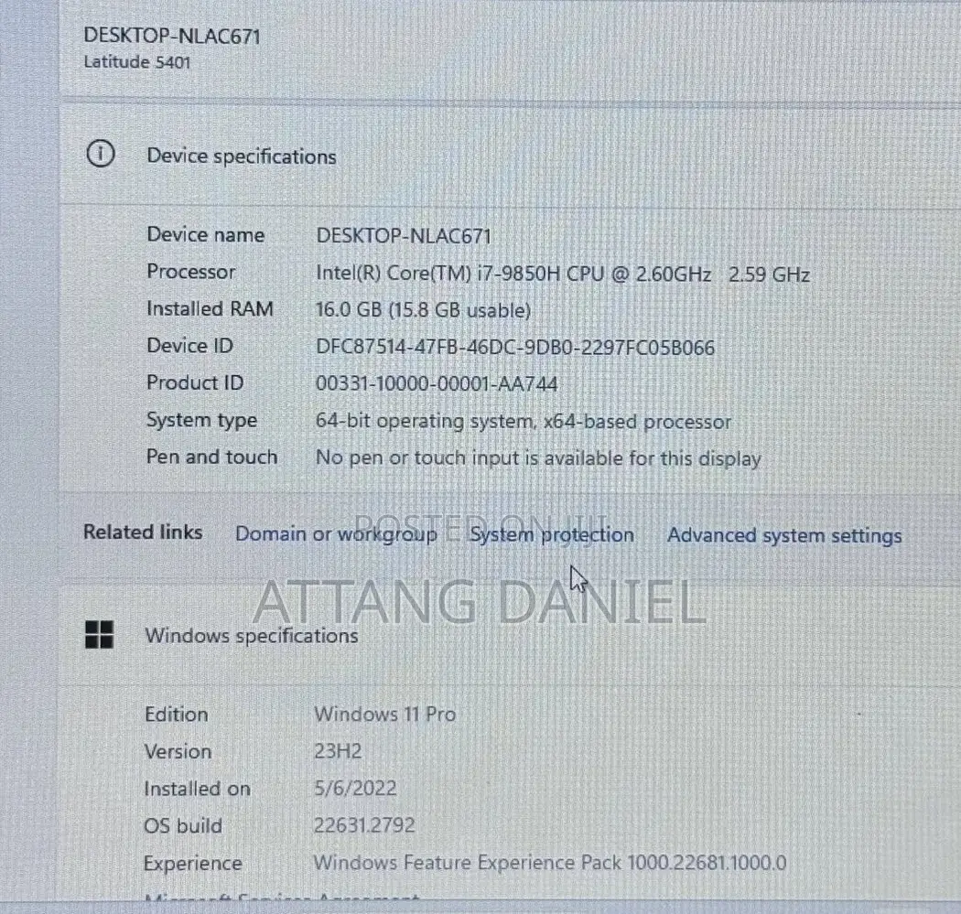Click the Windows Feature Experience Pack value
The width and height of the screenshot is (961, 914).
550,863
